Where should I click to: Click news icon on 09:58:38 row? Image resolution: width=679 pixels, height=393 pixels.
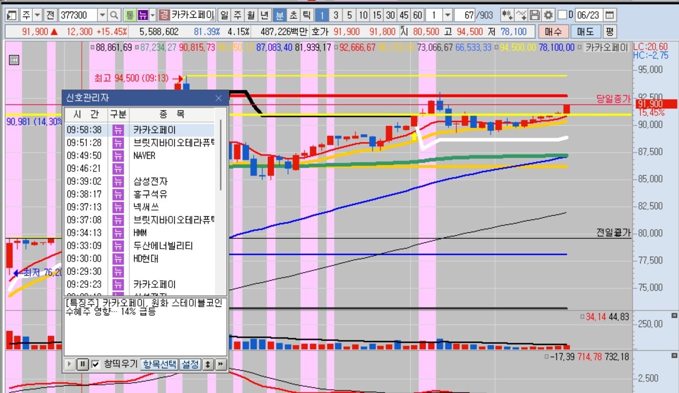tap(117, 130)
